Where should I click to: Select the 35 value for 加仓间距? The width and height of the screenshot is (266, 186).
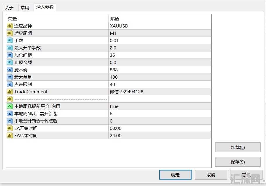pyautogui.click(x=160, y=55)
